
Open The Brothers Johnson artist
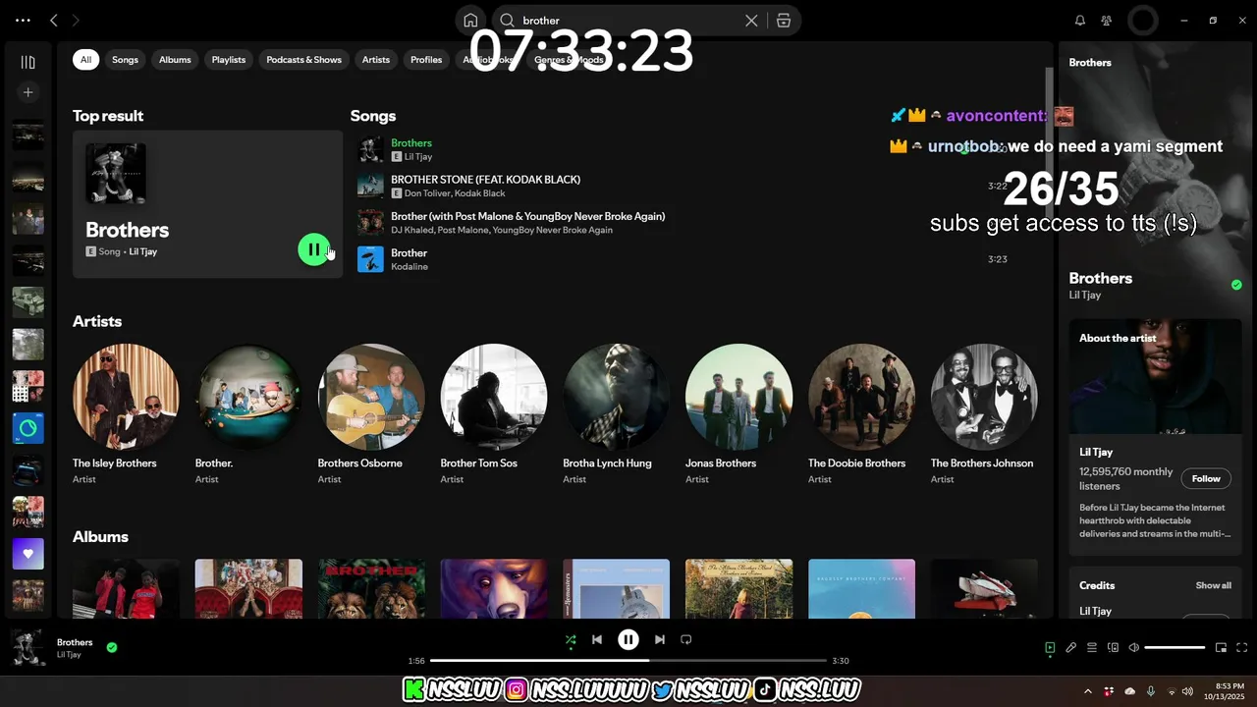pos(984,413)
